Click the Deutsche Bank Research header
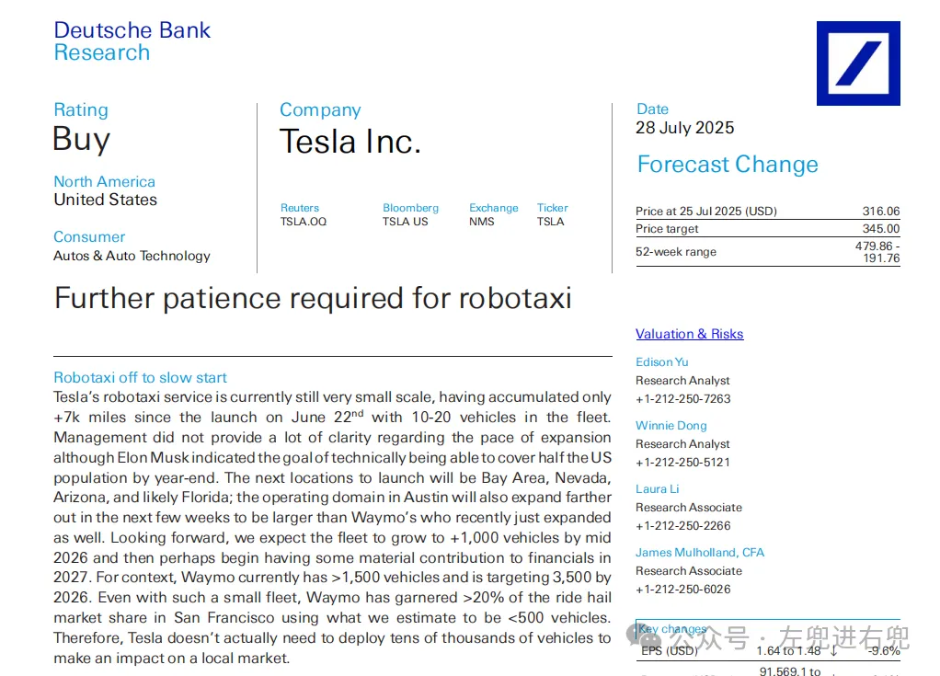 (x=132, y=41)
